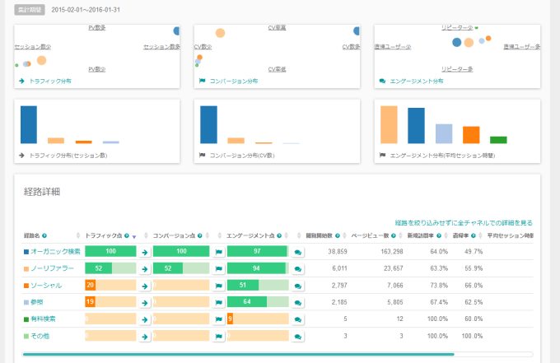Click conversion flag button in ノーリファラー row
The height and width of the screenshot is (363, 560).
coord(219,268)
